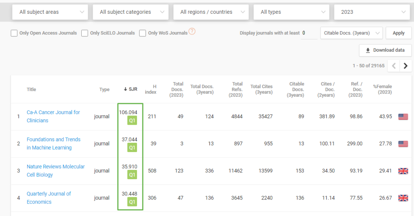The width and height of the screenshot is (414, 216).
Task: Click the cites per doc value 381.89
Action: 327,116
